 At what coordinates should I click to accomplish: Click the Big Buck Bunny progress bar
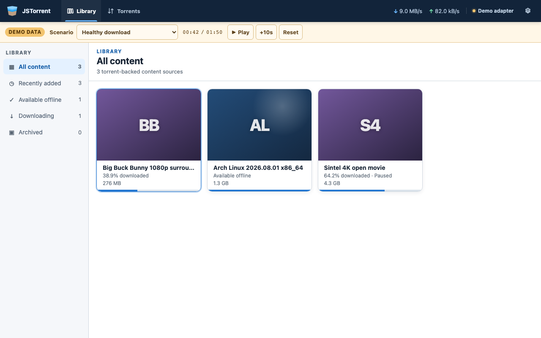pyautogui.click(x=149, y=191)
